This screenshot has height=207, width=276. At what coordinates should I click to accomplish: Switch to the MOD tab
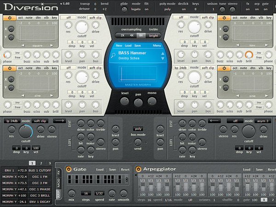(x=58, y=183)
